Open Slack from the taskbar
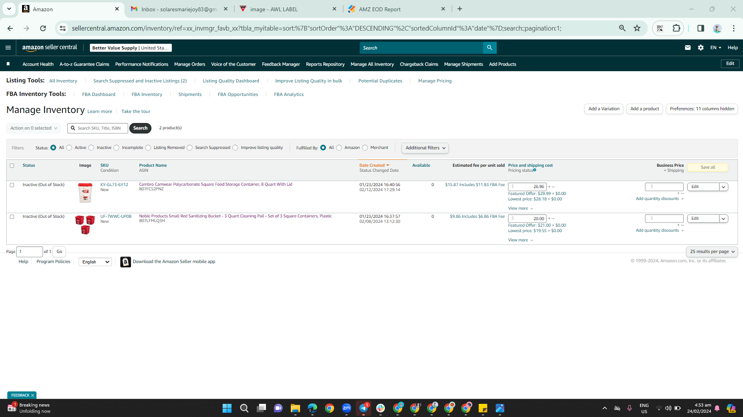Screen dimensions: 743x417 click(381, 408)
